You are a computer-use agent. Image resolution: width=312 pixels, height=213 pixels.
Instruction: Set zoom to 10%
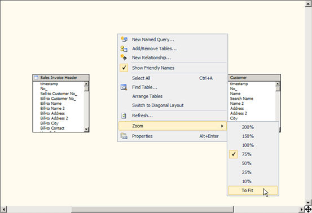(253, 181)
